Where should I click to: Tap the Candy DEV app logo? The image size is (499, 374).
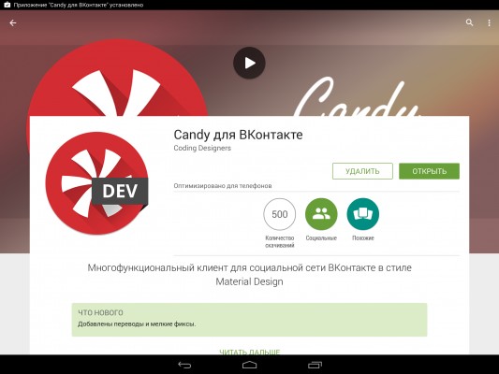click(x=96, y=183)
